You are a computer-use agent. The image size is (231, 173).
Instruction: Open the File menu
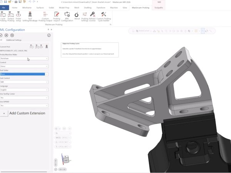tap(4, 7)
